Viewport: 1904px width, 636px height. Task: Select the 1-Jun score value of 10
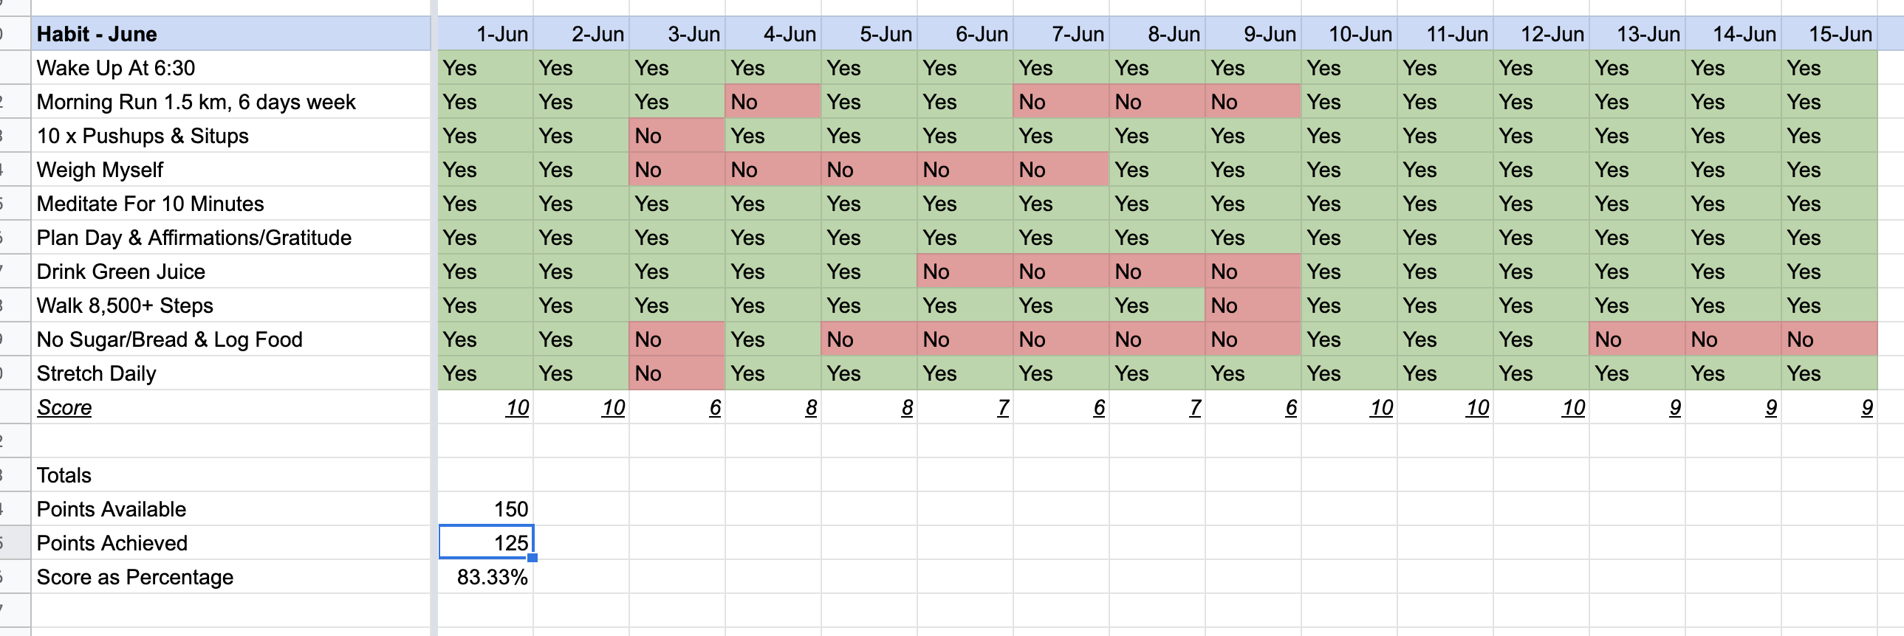pyautogui.click(x=517, y=408)
